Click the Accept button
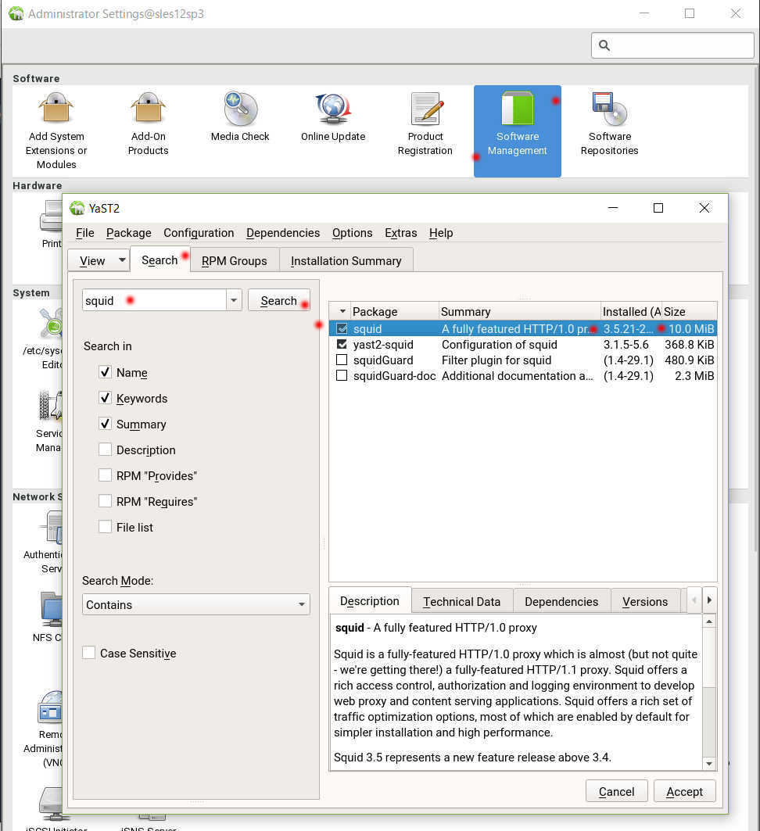 [x=684, y=791]
